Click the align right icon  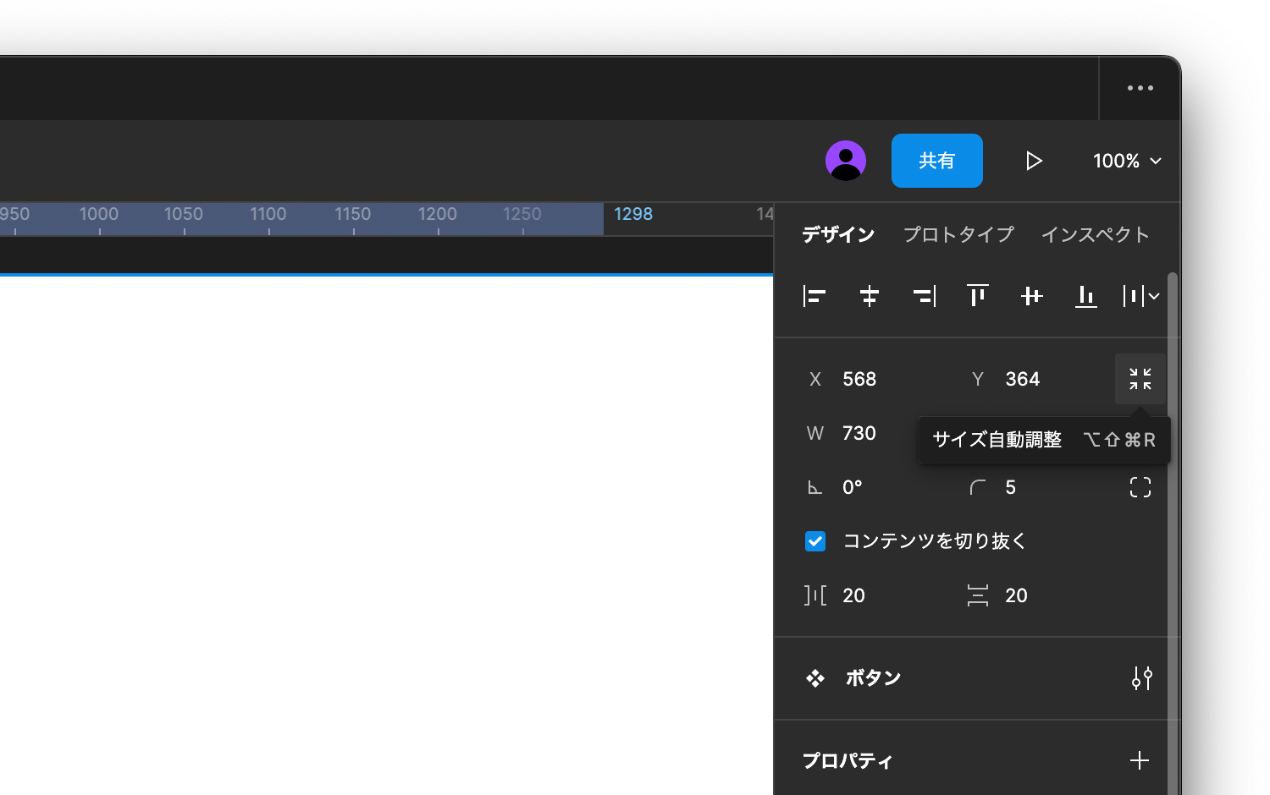924,296
